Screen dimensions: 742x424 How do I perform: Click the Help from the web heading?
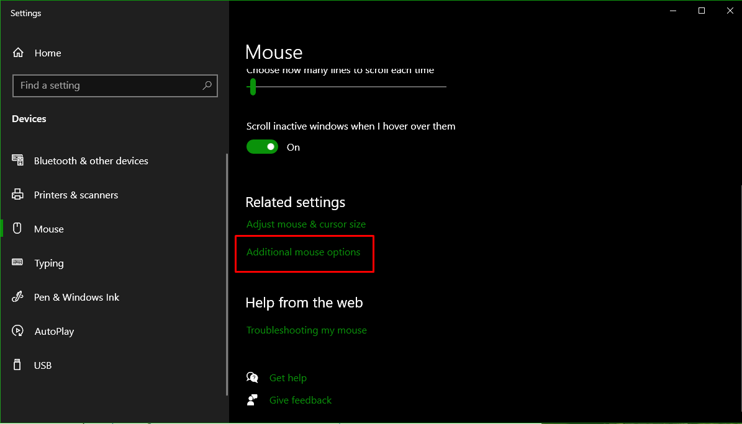pyautogui.click(x=304, y=303)
